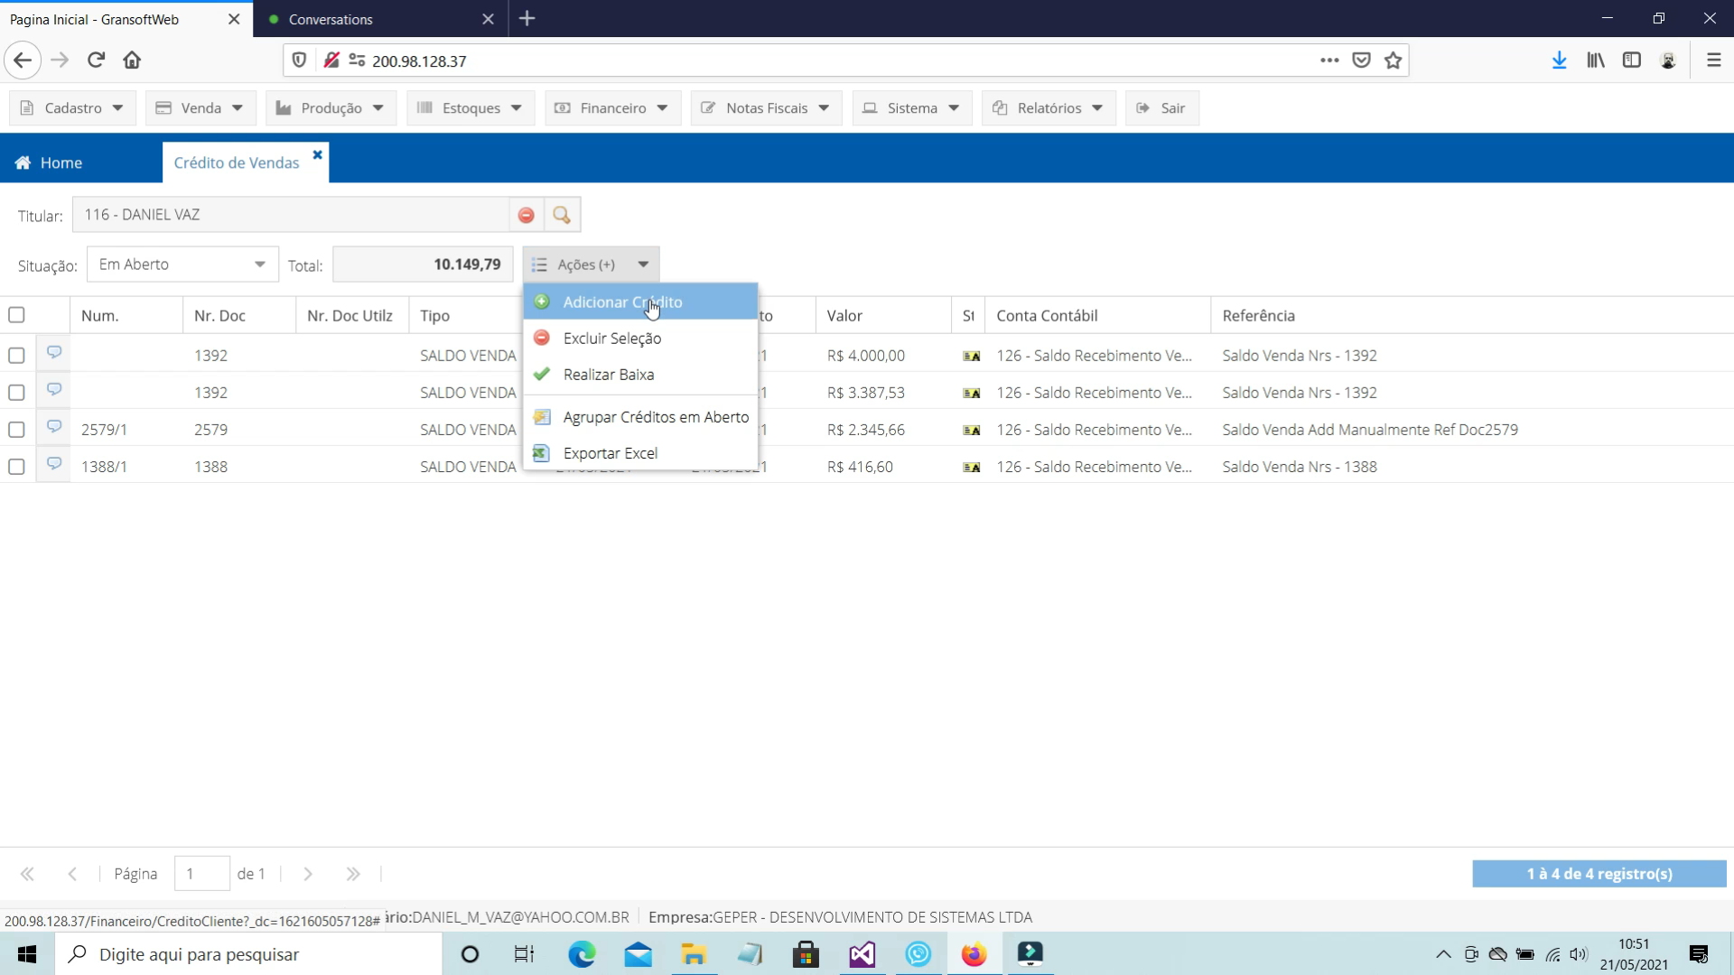Viewport: 1734px width, 975px height.
Task: Click status icon in R$ 4.000,00 row
Action: (972, 356)
